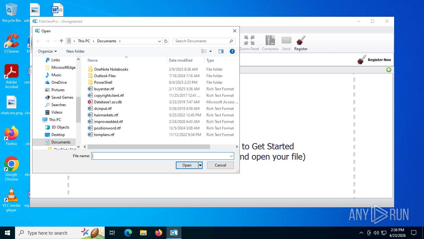The width and height of the screenshot is (424, 239).
Task: Click the search magnifier icon
Action: tap(231, 41)
